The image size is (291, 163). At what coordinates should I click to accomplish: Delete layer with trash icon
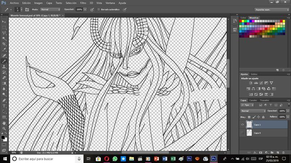(283, 153)
